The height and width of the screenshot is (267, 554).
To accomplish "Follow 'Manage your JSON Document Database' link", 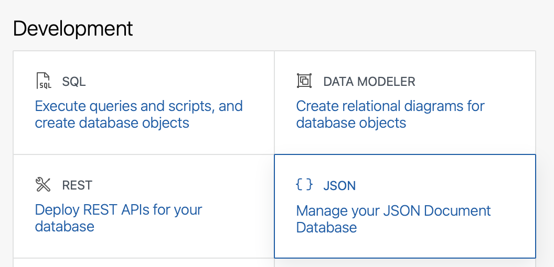I will (x=393, y=218).
